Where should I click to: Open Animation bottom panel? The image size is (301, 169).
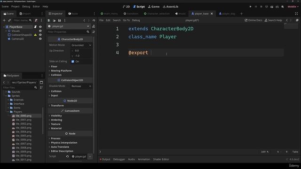tap(144, 160)
